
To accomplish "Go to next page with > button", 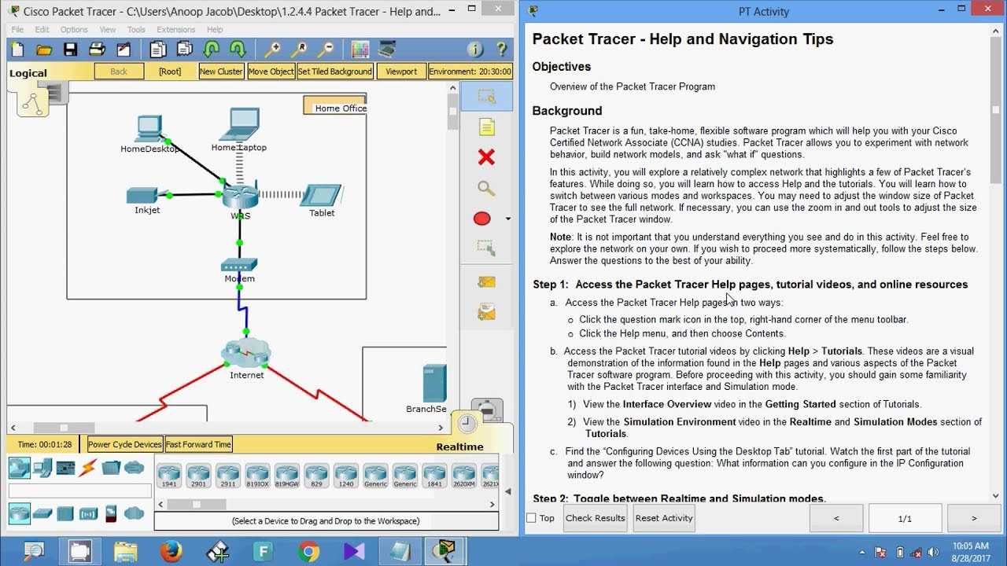I will click(x=974, y=518).
